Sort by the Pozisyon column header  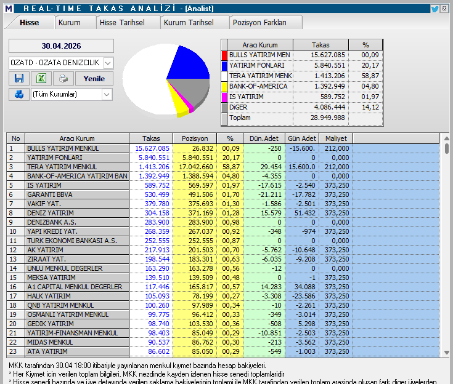[195, 138]
